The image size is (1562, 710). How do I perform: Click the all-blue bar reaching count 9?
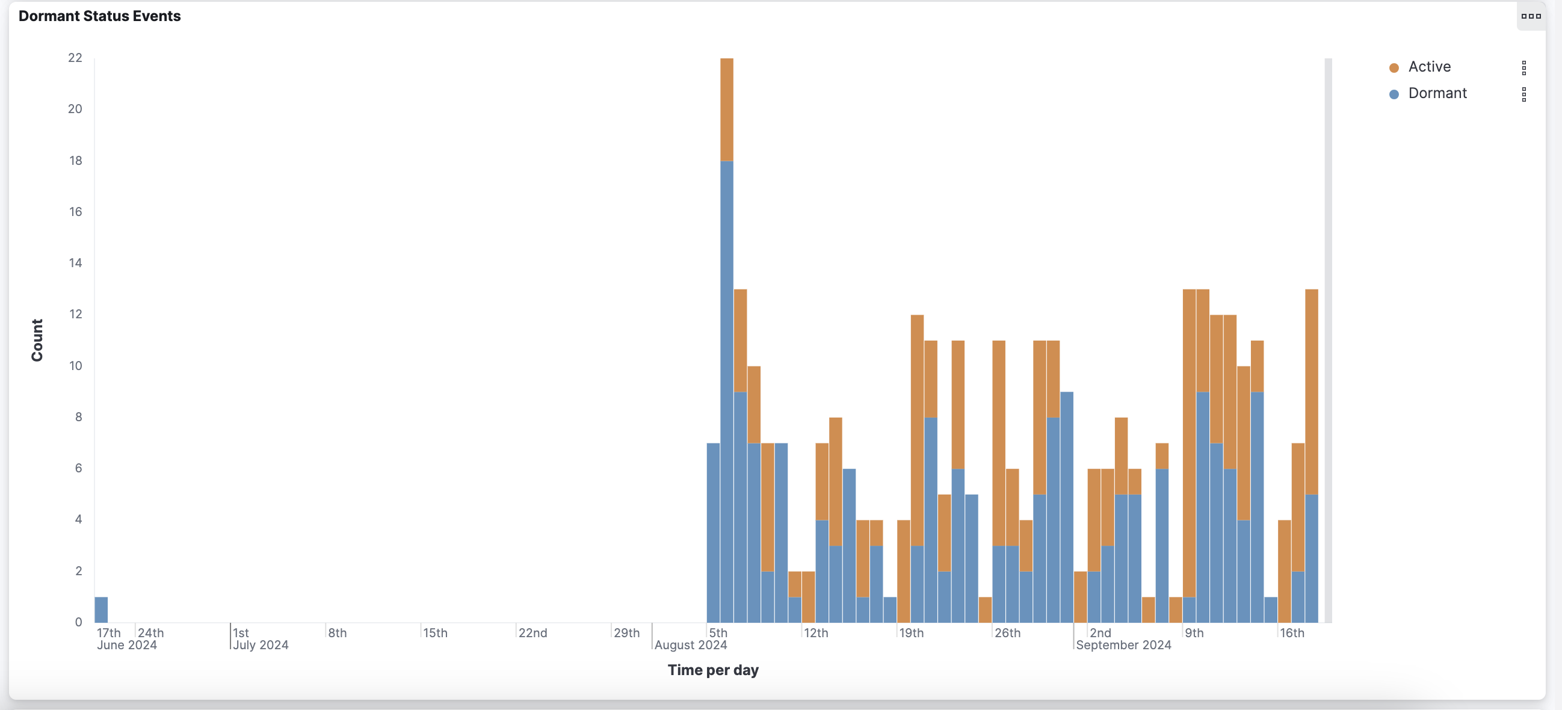point(1067,506)
